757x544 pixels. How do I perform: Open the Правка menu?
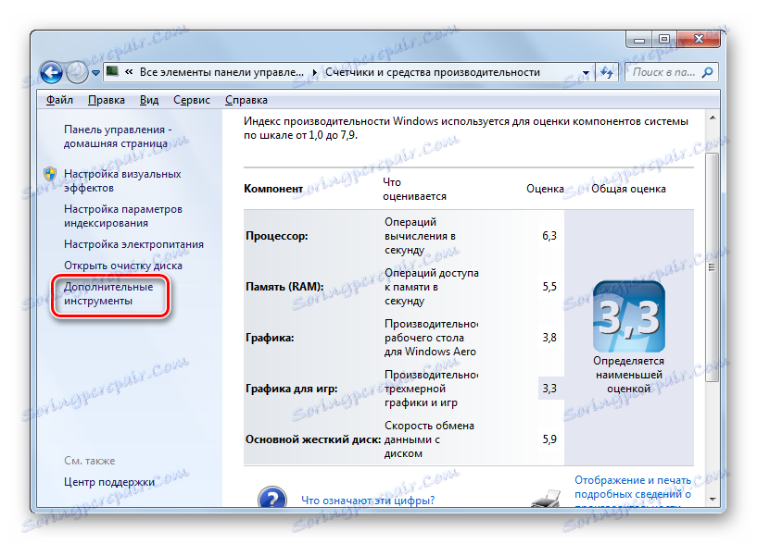coord(107,100)
